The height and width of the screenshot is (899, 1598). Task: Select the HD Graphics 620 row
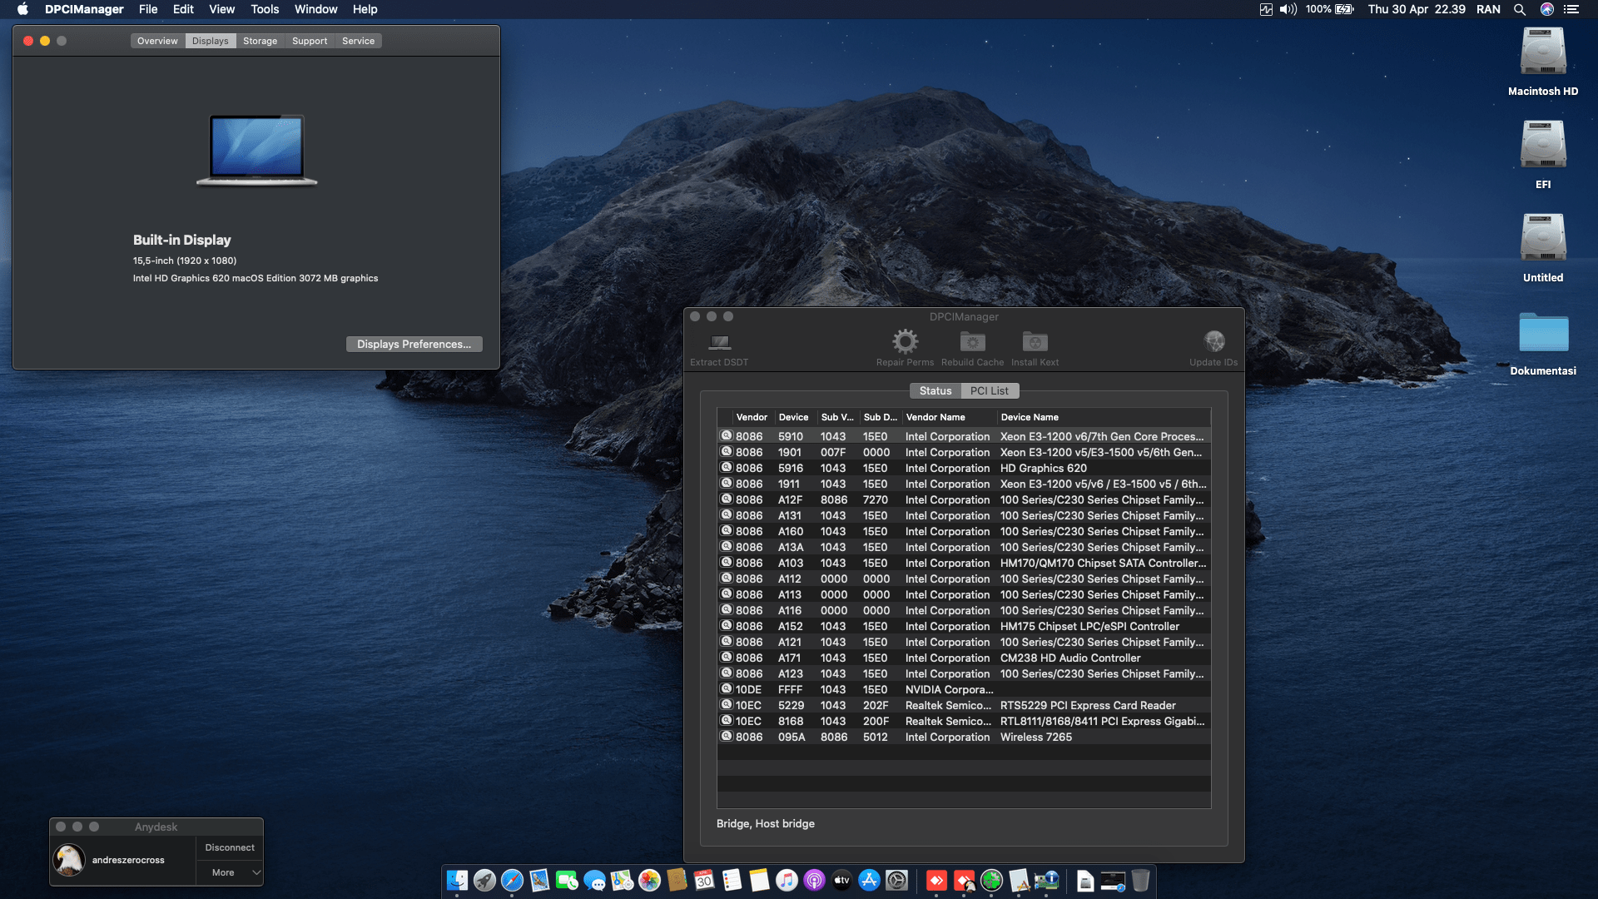click(x=964, y=469)
